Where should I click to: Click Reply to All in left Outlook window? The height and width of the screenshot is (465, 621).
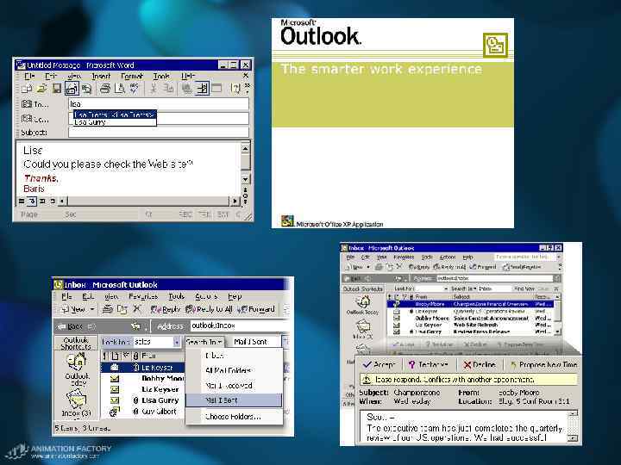[x=209, y=310]
